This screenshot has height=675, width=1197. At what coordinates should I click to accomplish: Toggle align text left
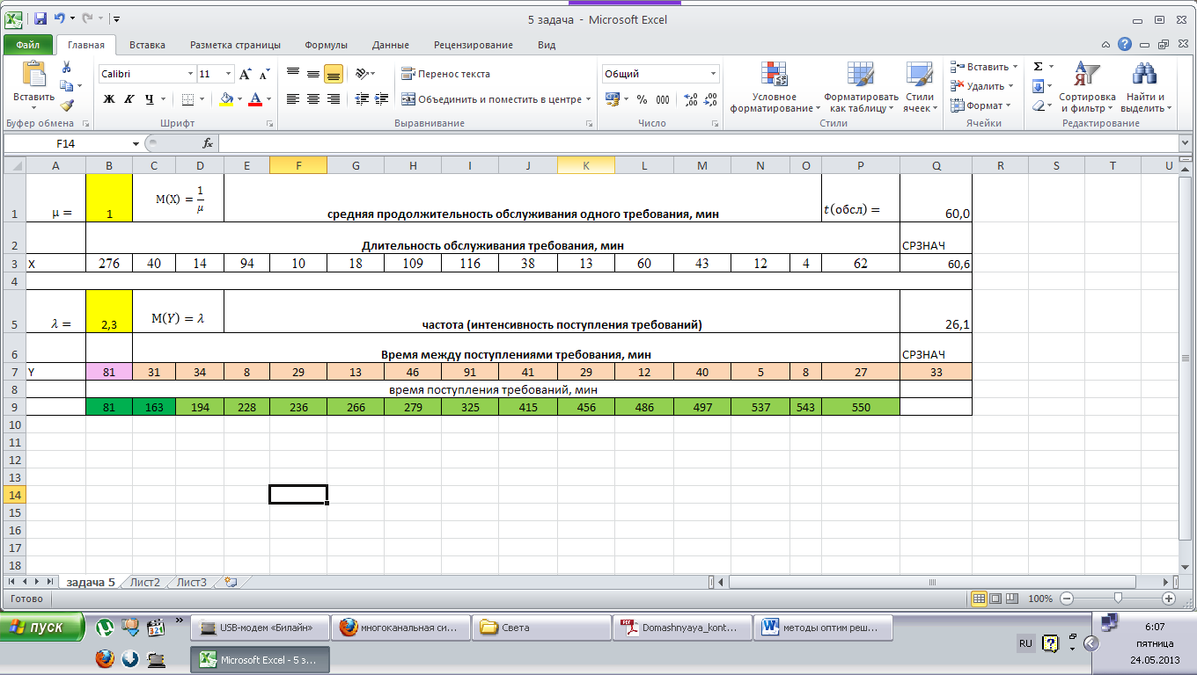(x=293, y=99)
